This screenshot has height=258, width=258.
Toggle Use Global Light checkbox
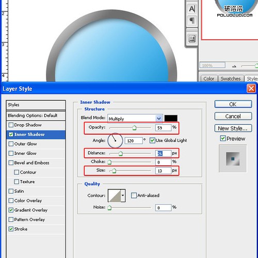click(x=152, y=140)
